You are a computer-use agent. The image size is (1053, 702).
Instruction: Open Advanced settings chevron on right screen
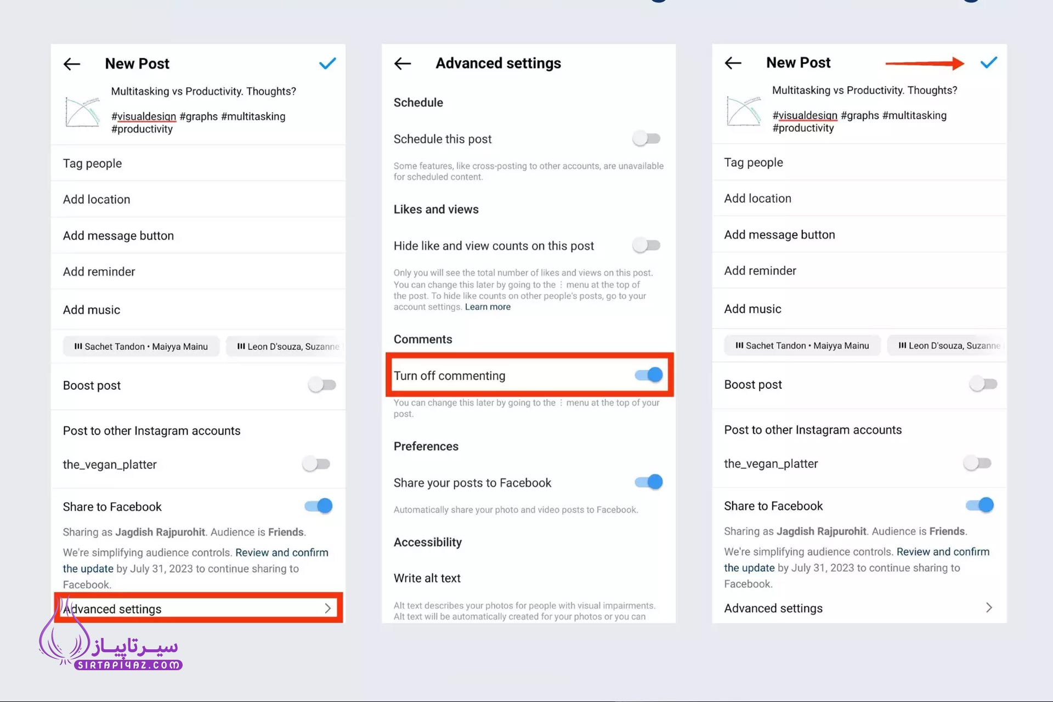(x=989, y=608)
